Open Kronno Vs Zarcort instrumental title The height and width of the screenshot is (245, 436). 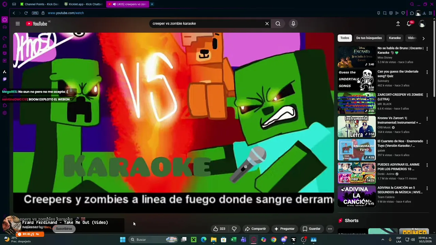coord(399,120)
